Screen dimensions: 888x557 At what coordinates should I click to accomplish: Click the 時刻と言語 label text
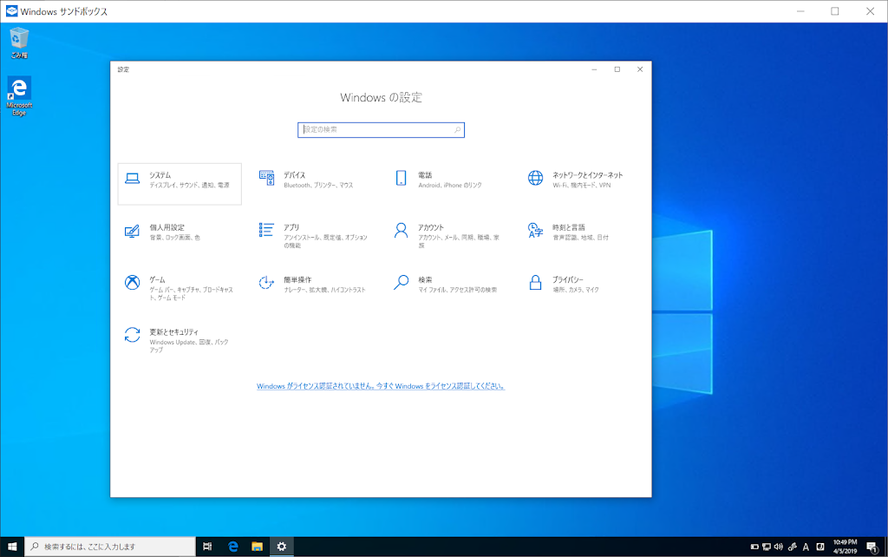569,227
